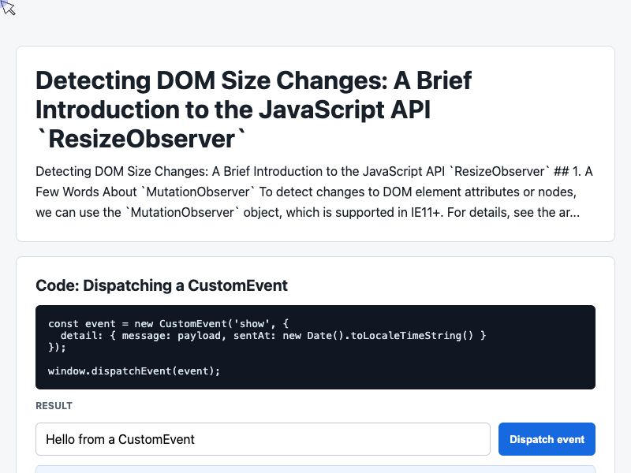Screen dimensions: 631x473
Task: Click the const event = new CustomEvent line
Action: [x=168, y=324]
